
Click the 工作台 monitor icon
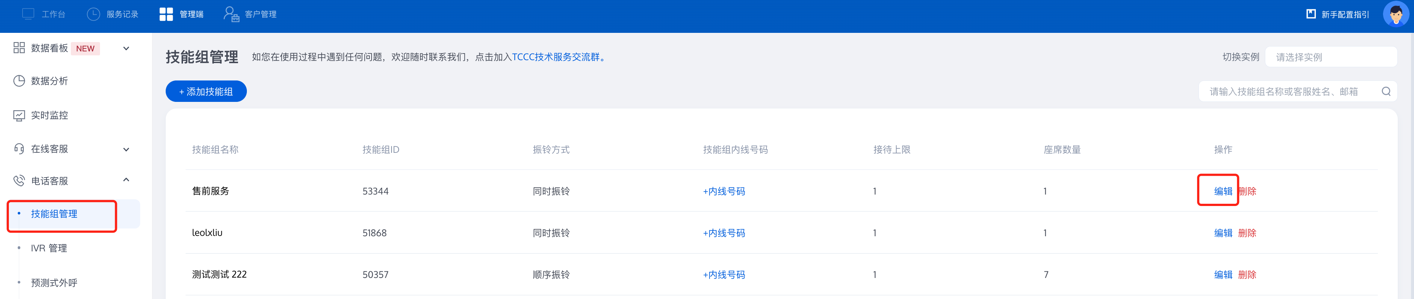coord(28,14)
